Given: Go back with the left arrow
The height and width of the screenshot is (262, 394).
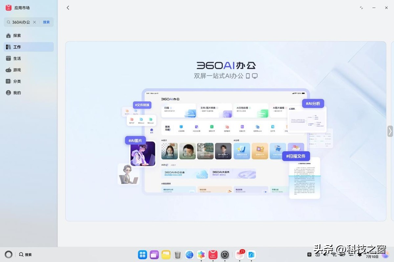Looking at the screenshot, I should [68, 8].
